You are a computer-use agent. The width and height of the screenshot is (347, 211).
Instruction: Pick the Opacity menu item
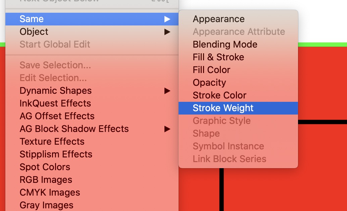[x=209, y=83]
